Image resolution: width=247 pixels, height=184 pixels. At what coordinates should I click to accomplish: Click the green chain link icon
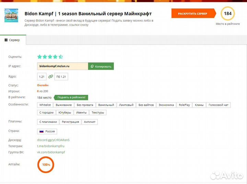pyautogui.click(x=50, y=77)
